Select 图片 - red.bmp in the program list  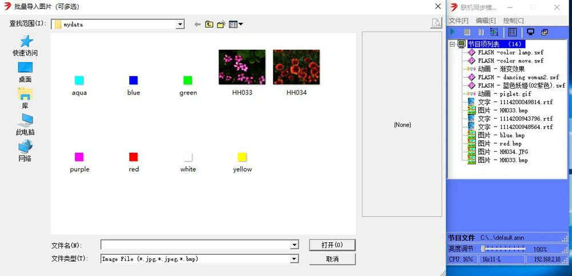click(500, 144)
